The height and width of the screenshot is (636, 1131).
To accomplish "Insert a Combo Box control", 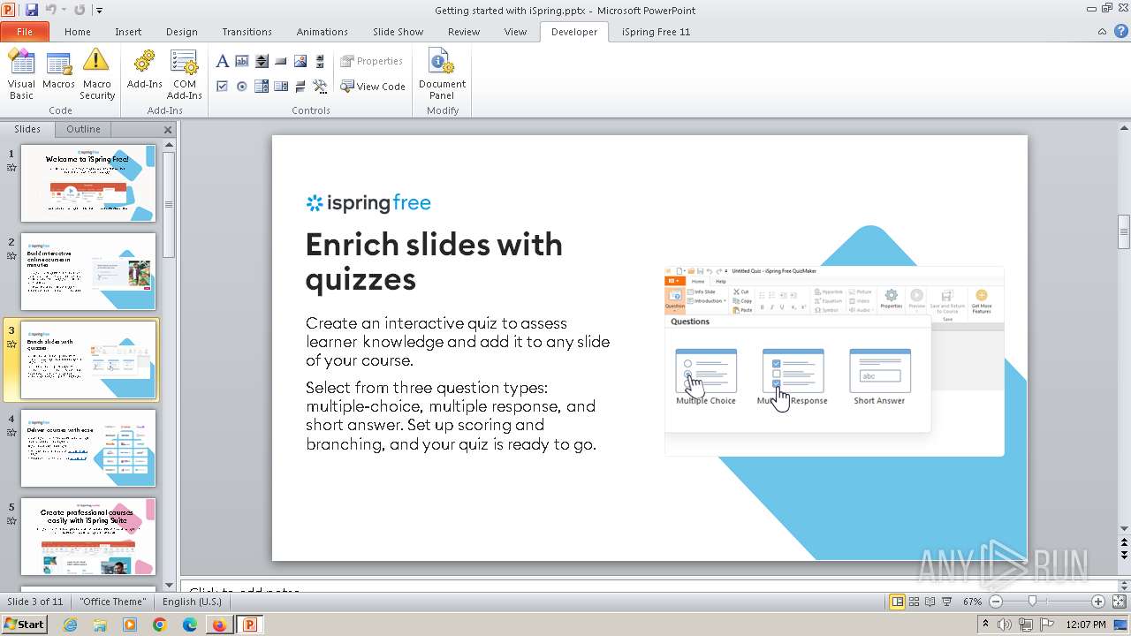I will 262,86.
